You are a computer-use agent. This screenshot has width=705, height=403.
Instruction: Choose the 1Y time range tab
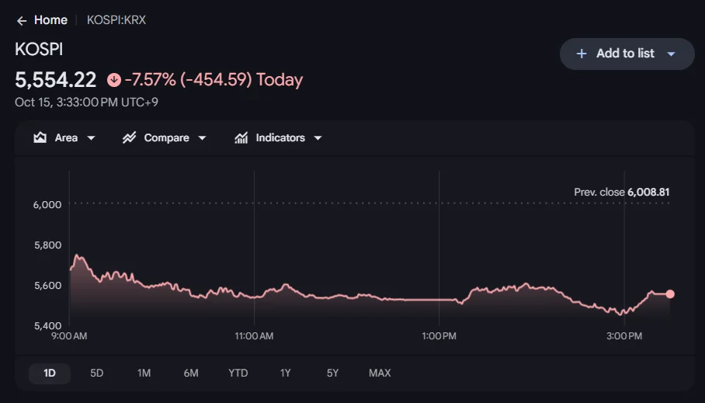[x=286, y=373]
